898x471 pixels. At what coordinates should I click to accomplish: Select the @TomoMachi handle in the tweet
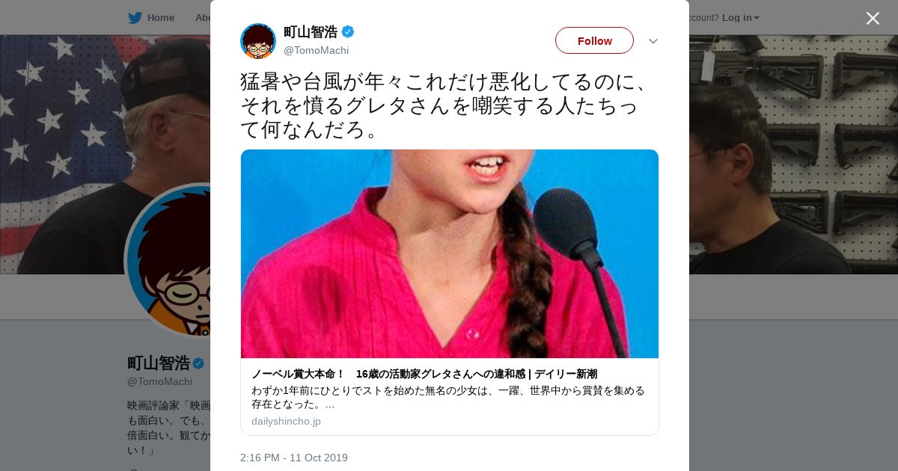pos(316,50)
